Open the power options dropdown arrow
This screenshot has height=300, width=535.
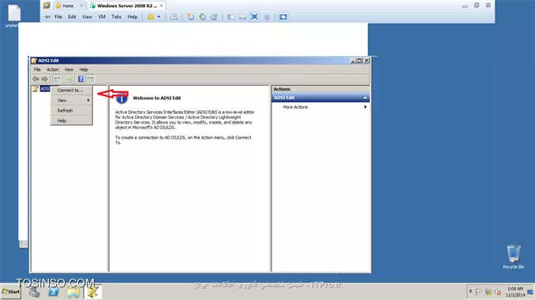tap(159, 17)
